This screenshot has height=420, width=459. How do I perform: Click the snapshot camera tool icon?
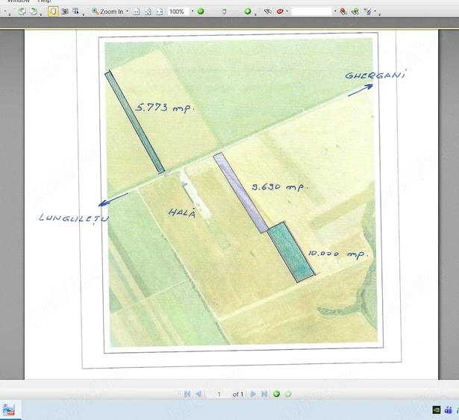coord(65,11)
